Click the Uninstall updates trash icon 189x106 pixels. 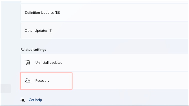click(x=28, y=62)
